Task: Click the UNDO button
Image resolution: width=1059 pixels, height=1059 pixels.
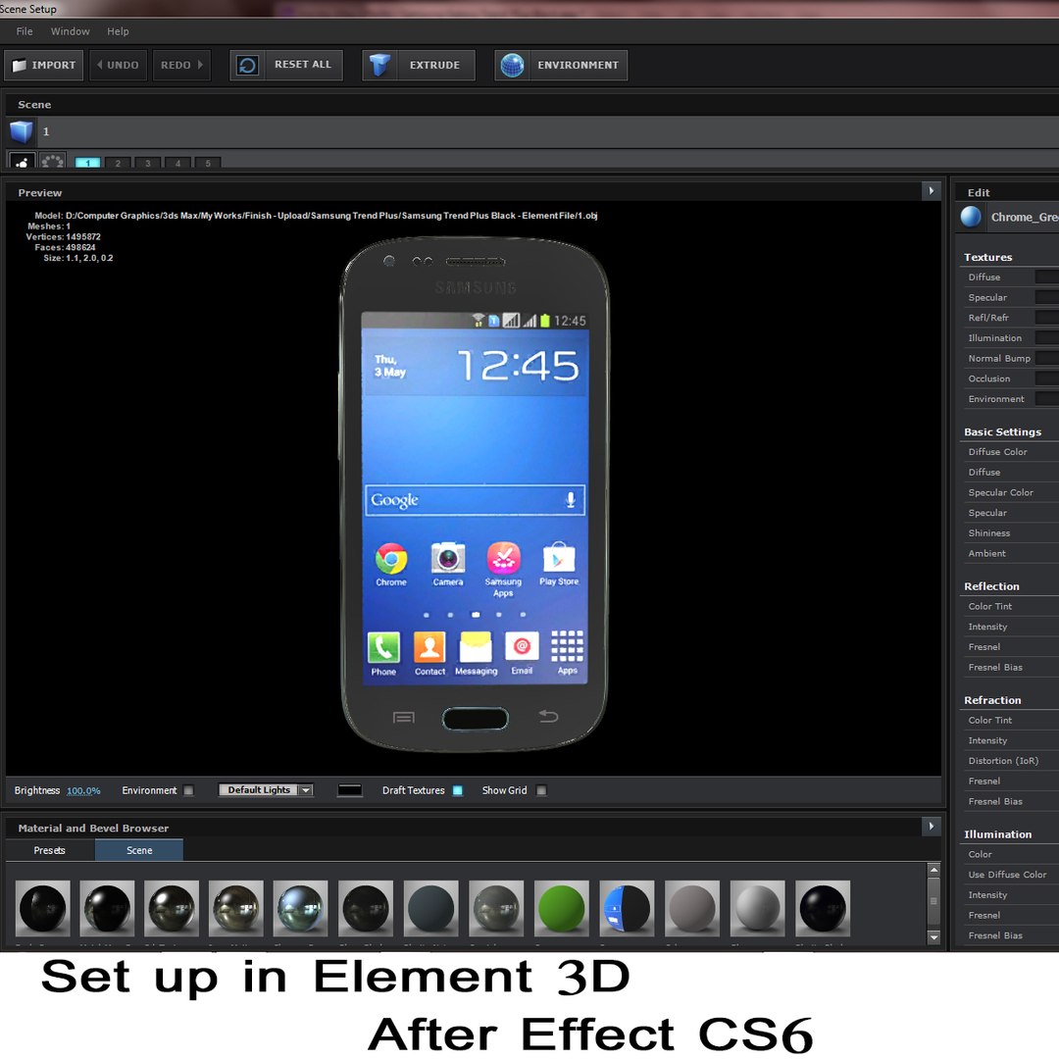Action: (x=119, y=65)
